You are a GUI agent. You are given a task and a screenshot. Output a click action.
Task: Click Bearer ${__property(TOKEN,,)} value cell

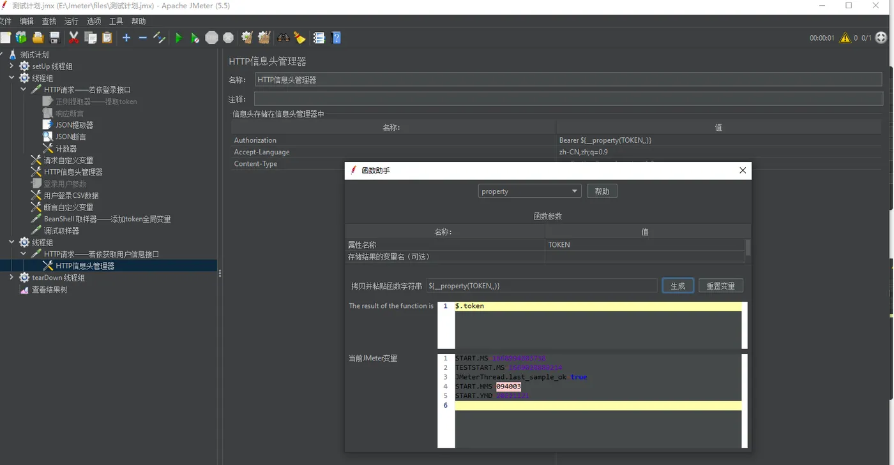[x=718, y=140]
